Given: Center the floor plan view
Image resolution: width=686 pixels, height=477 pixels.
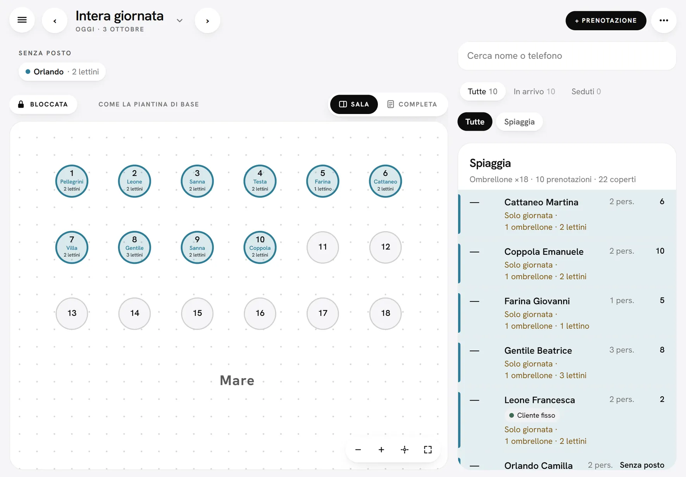Looking at the screenshot, I should 405,449.
